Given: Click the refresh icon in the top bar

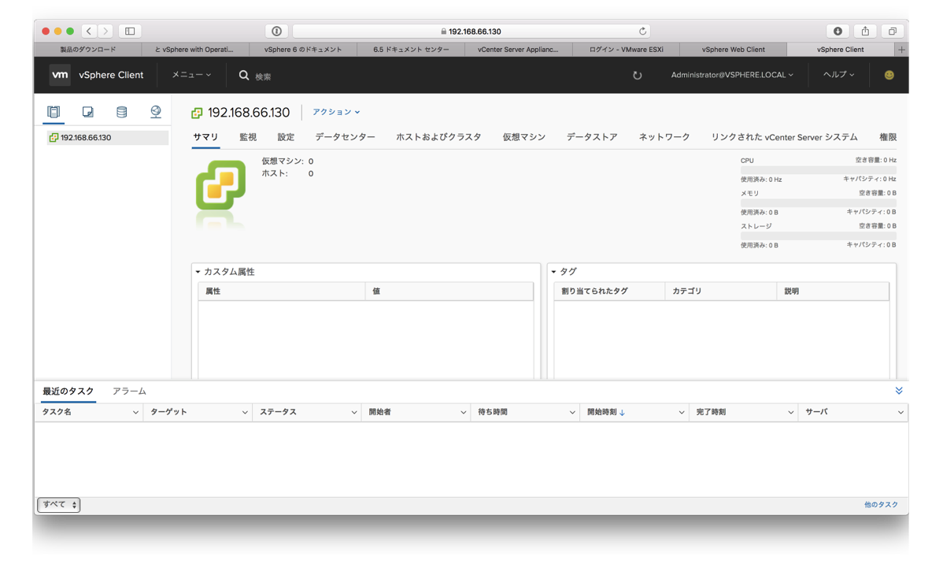Looking at the screenshot, I should (x=637, y=75).
